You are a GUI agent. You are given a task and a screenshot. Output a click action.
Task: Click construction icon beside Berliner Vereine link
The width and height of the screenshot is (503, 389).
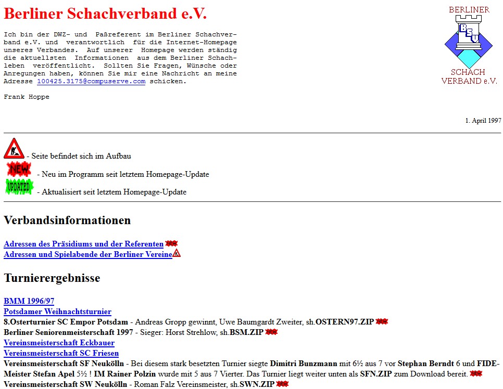point(177,254)
